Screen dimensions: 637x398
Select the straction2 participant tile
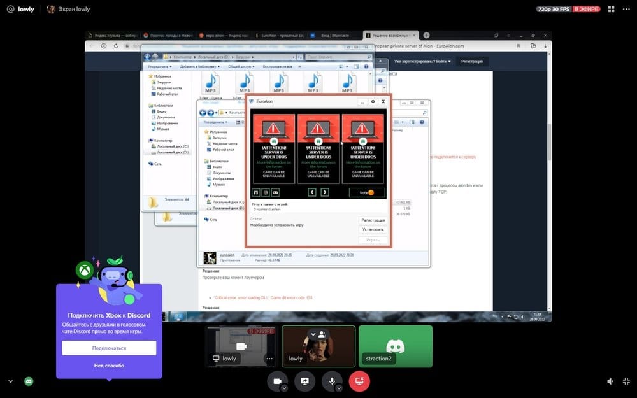tap(395, 346)
